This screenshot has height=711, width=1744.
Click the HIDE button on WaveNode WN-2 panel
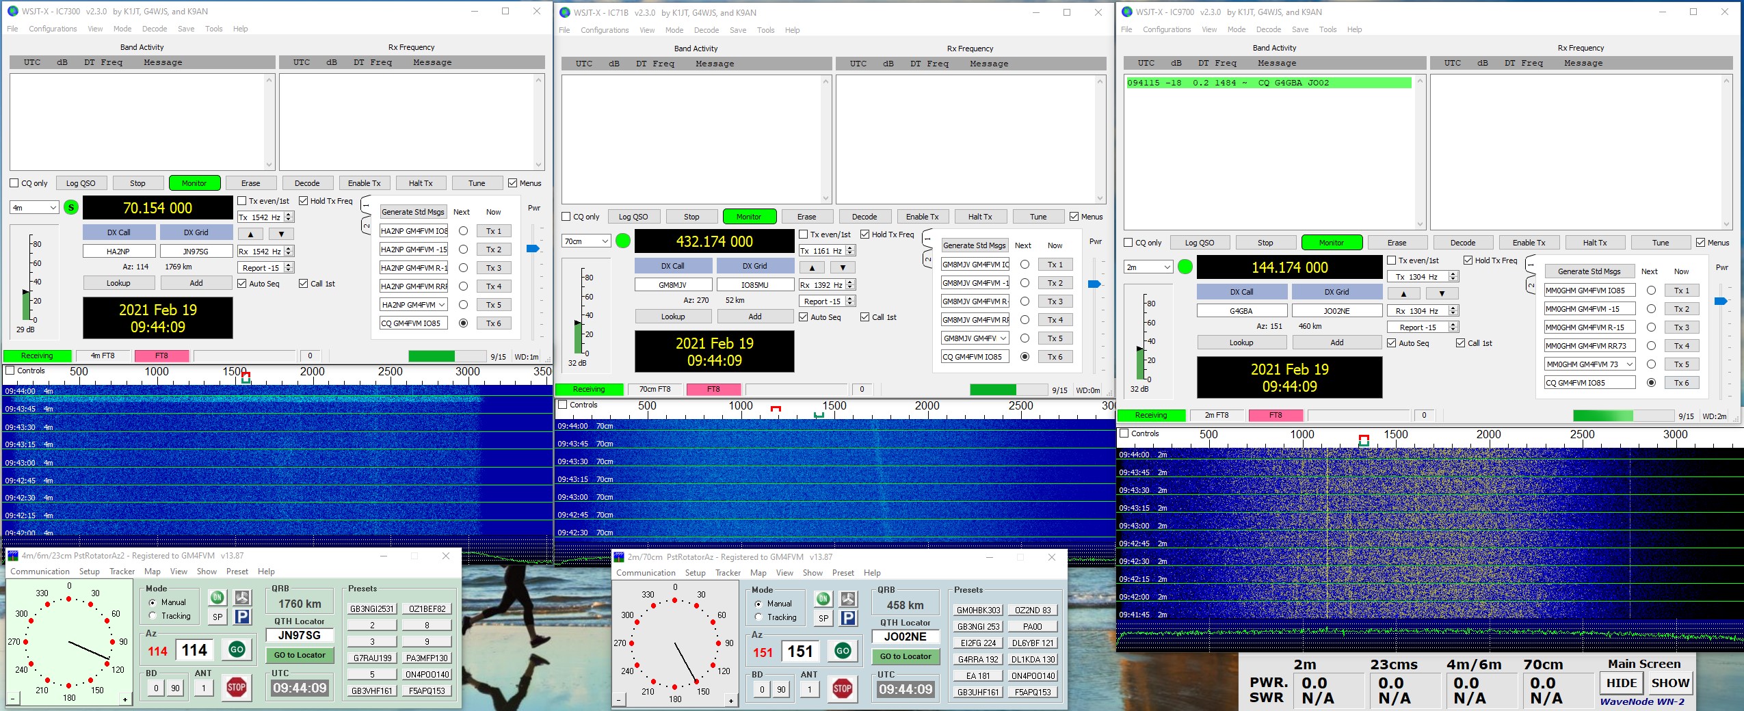pyautogui.click(x=1622, y=682)
